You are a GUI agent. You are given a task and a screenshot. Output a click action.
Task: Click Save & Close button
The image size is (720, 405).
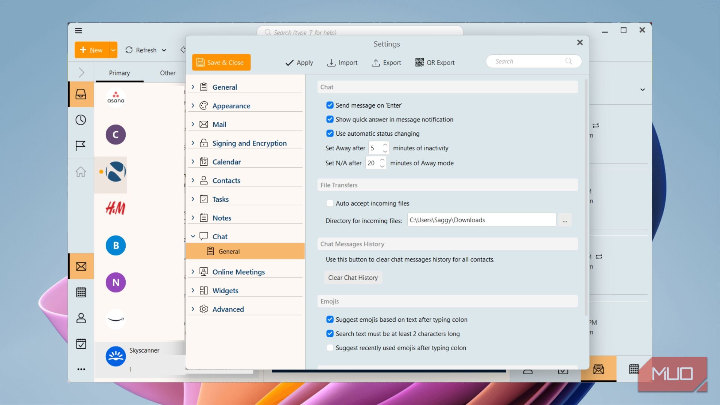coord(221,63)
